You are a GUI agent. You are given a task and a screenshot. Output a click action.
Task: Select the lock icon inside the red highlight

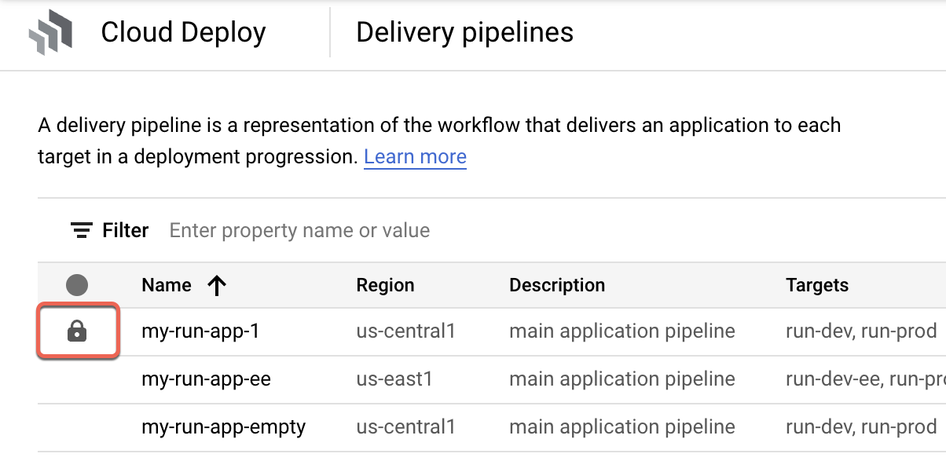point(77,331)
